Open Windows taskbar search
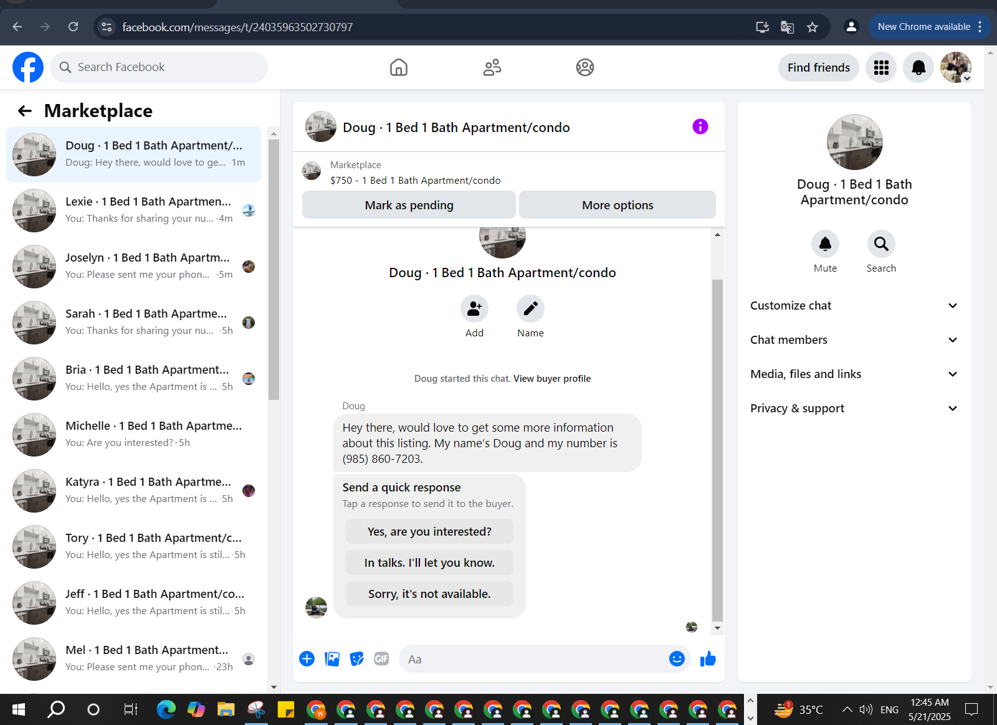Viewport: 997px width, 725px height. 56,709
